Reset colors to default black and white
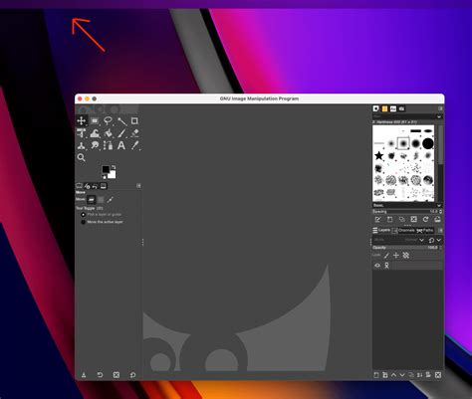 tap(104, 177)
